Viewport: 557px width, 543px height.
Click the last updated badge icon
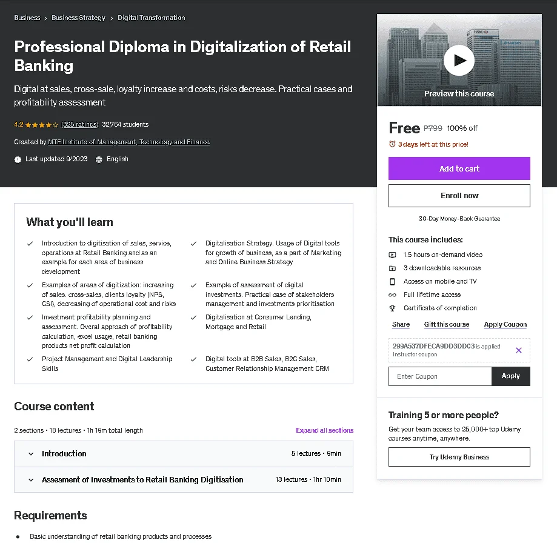[x=18, y=159]
